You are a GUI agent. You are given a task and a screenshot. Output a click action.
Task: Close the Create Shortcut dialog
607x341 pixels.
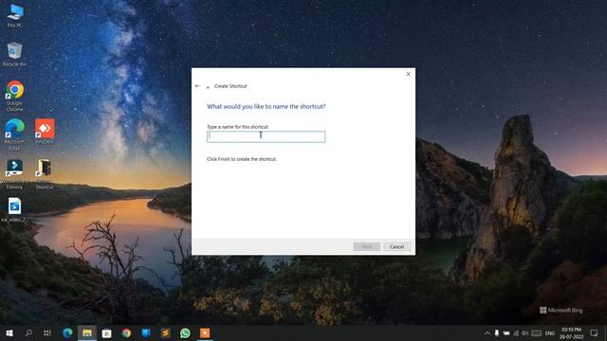click(408, 74)
